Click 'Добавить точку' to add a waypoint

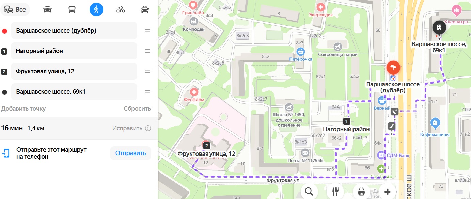click(x=23, y=109)
